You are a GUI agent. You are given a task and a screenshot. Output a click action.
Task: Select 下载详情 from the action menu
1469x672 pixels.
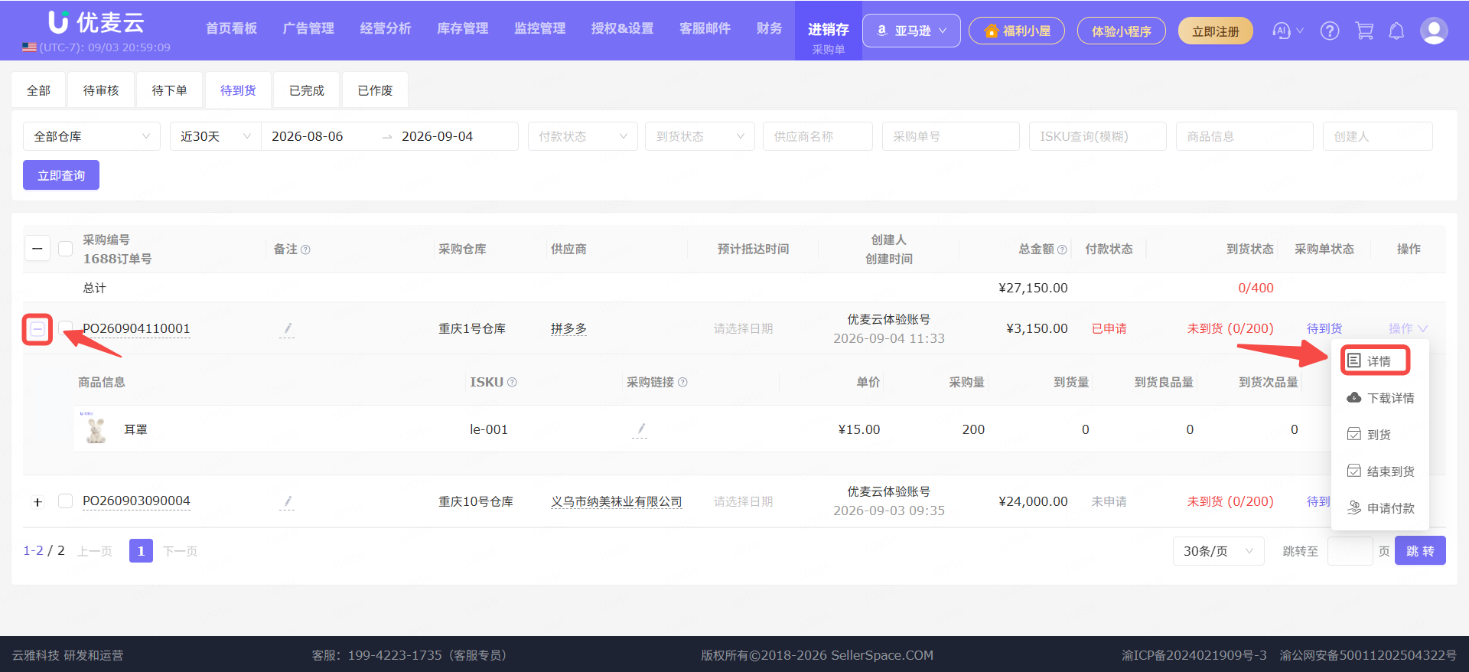(x=1380, y=398)
